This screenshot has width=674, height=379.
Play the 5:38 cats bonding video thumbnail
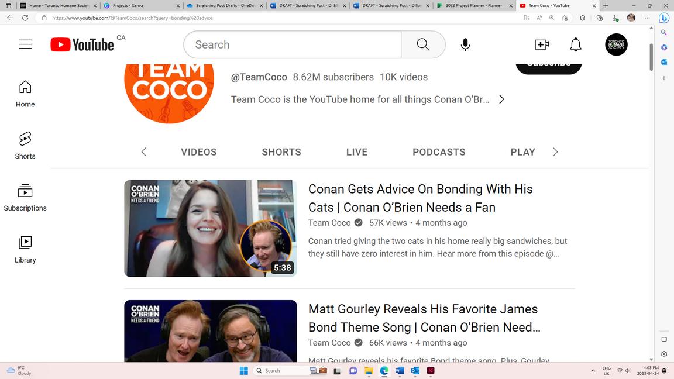pyautogui.click(x=211, y=228)
